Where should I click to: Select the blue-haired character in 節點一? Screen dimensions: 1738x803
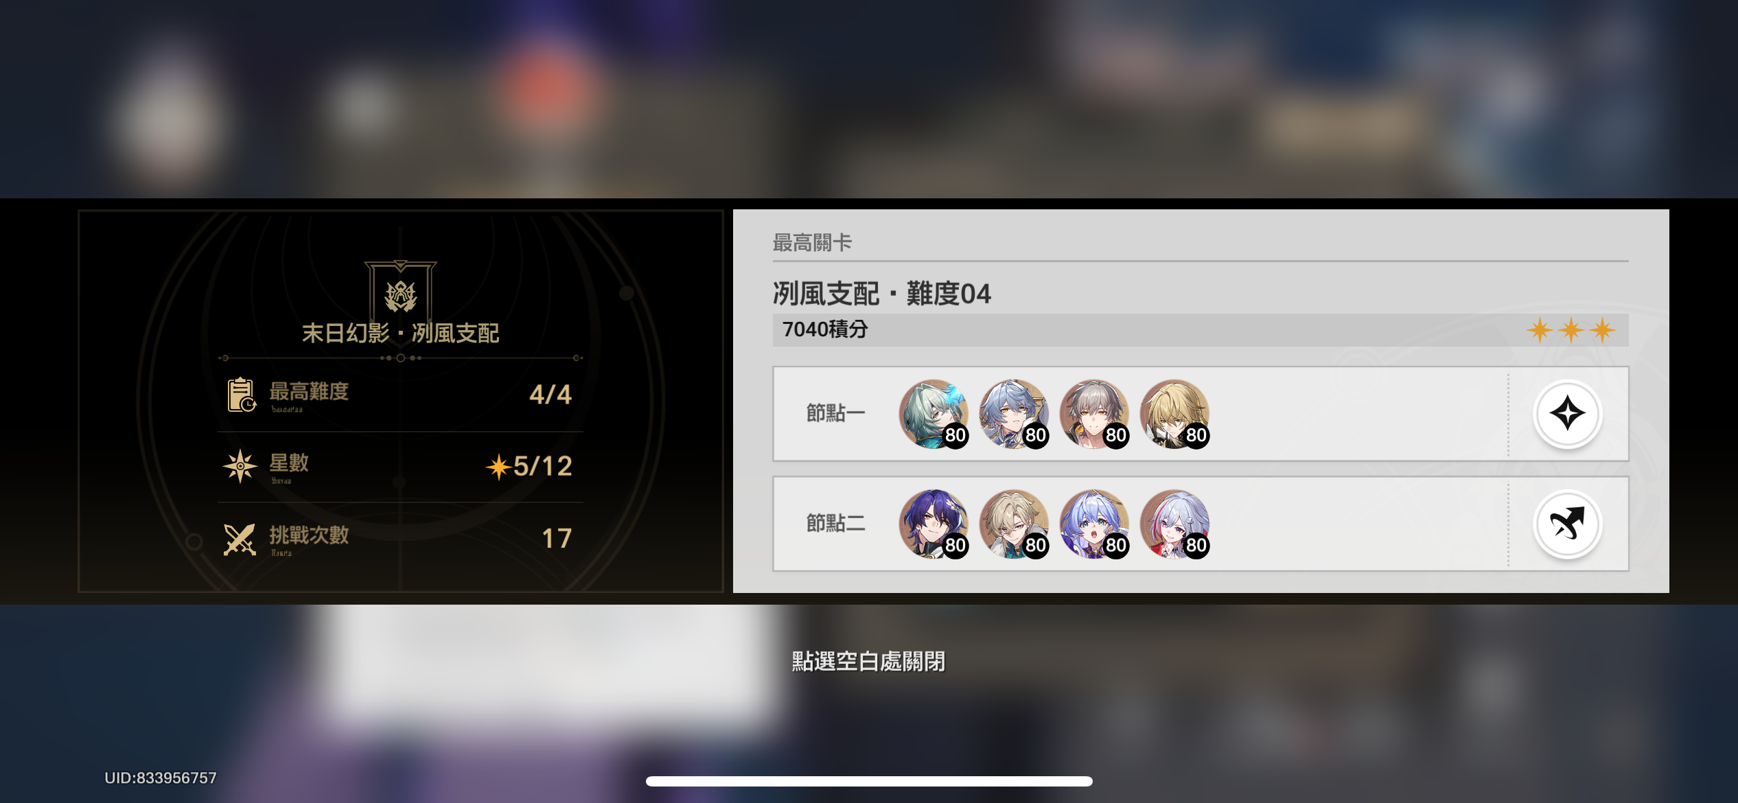1014,414
